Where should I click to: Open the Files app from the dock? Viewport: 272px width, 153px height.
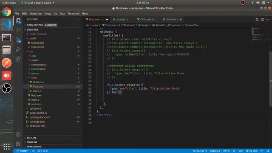7,50
